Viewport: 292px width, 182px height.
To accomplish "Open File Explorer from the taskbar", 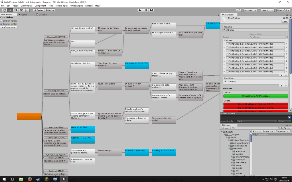I will pyautogui.click(x=21, y=179).
